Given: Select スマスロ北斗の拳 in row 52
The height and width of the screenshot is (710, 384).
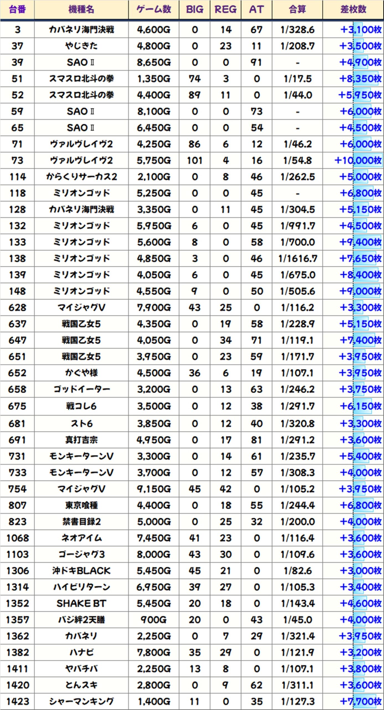Looking at the screenshot, I should 81,95.
